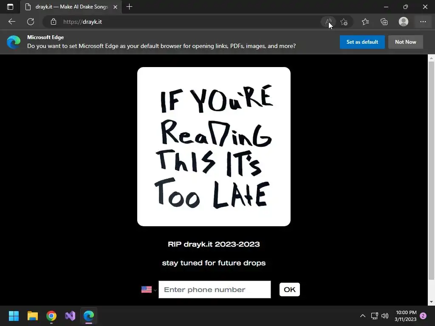
Task: Open the browser profile avatar
Action: 404,22
